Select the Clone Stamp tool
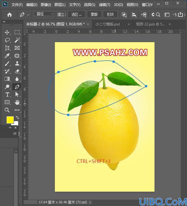This screenshot has height=206, width=187. click(x=17, y=63)
